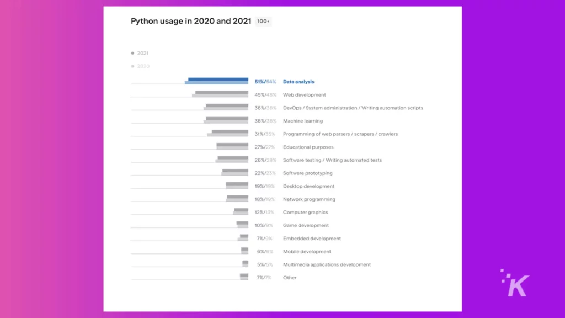Select Multimedia applications development label

coord(327,264)
